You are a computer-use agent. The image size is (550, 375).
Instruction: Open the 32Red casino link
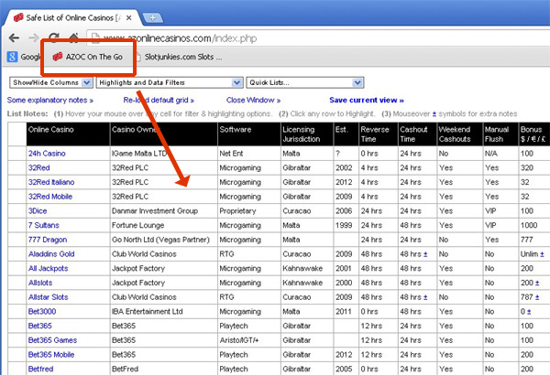pos(38,167)
